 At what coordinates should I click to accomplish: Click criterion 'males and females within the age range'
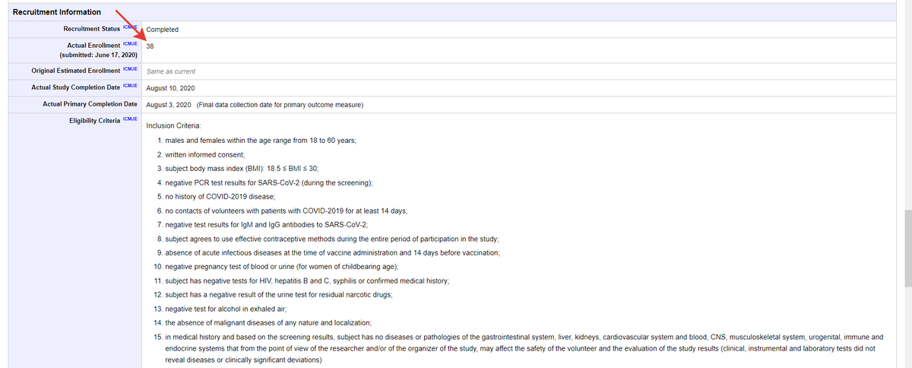point(261,141)
